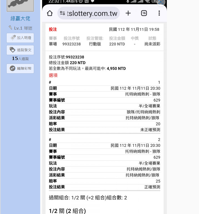Click the 單場 event type value
This screenshot has width=199, height=214.
click(x=53, y=44)
